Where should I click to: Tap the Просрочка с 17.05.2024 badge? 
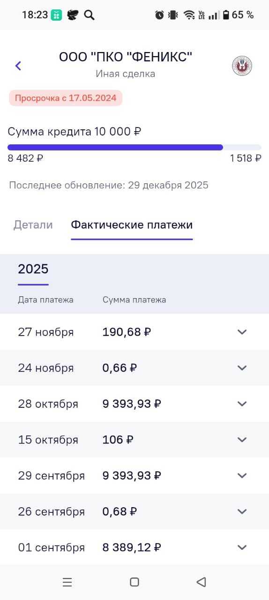coord(66,98)
